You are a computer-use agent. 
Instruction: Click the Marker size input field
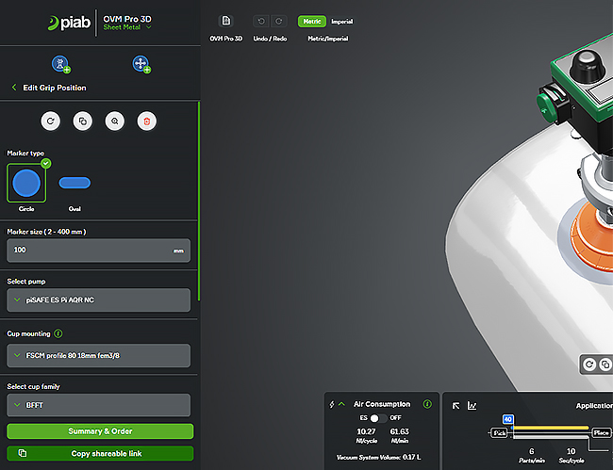[98, 251]
